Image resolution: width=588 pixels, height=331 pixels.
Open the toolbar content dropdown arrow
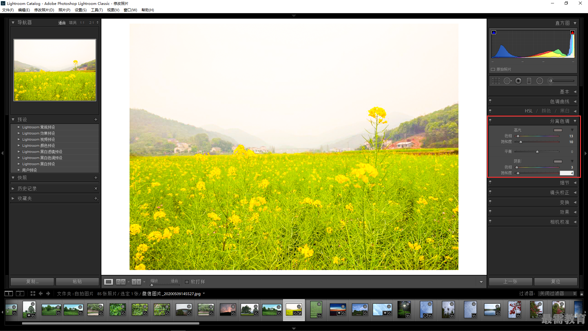pos(481,282)
